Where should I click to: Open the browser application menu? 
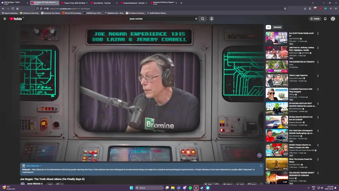click(x=336, y=8)
